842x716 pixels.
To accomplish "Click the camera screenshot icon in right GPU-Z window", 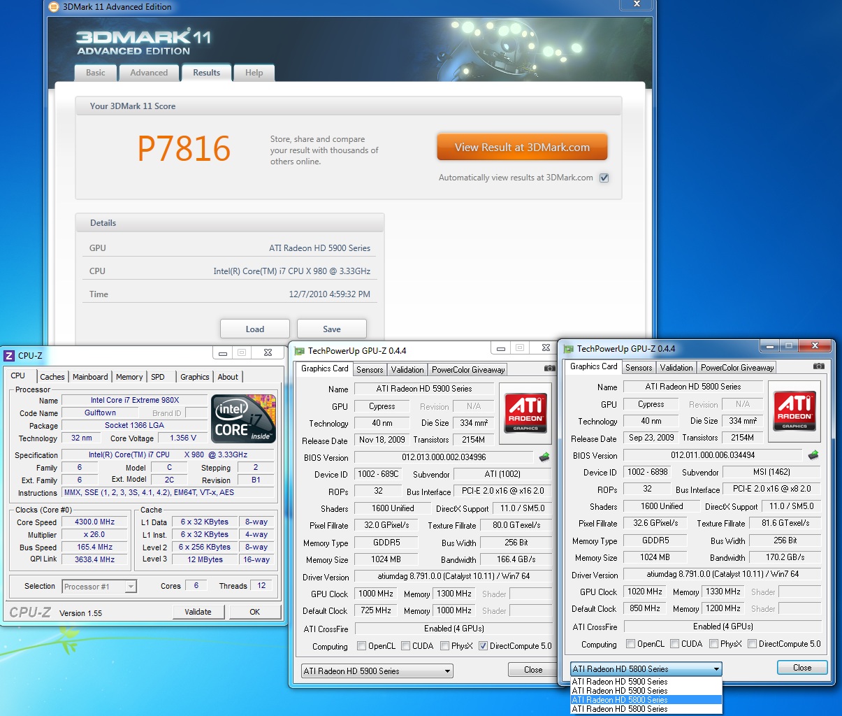I will pyautogui.click(x=819, y=366).
